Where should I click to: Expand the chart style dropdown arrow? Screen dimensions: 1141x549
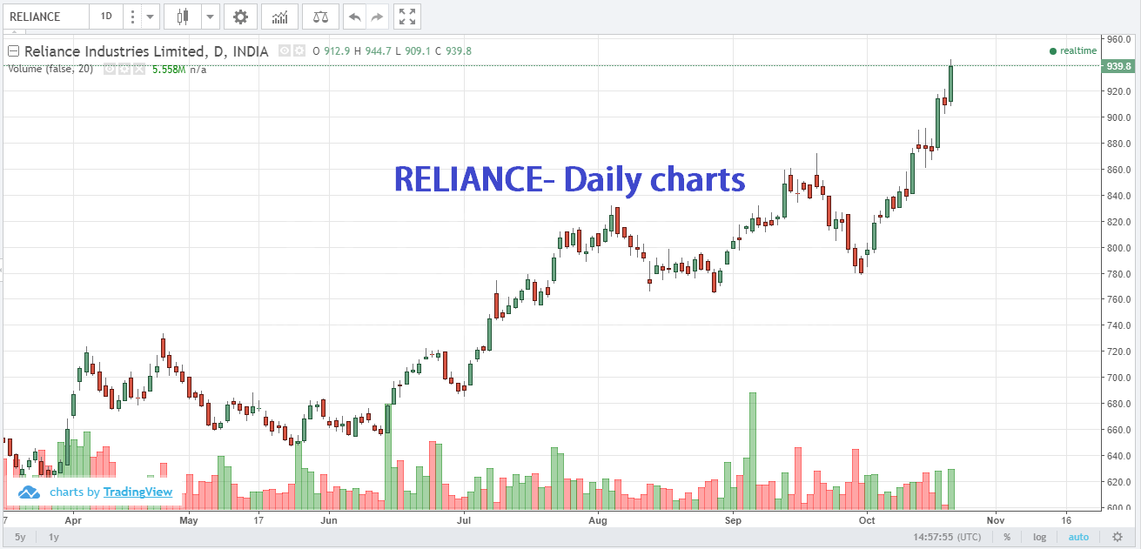point(210,17)
